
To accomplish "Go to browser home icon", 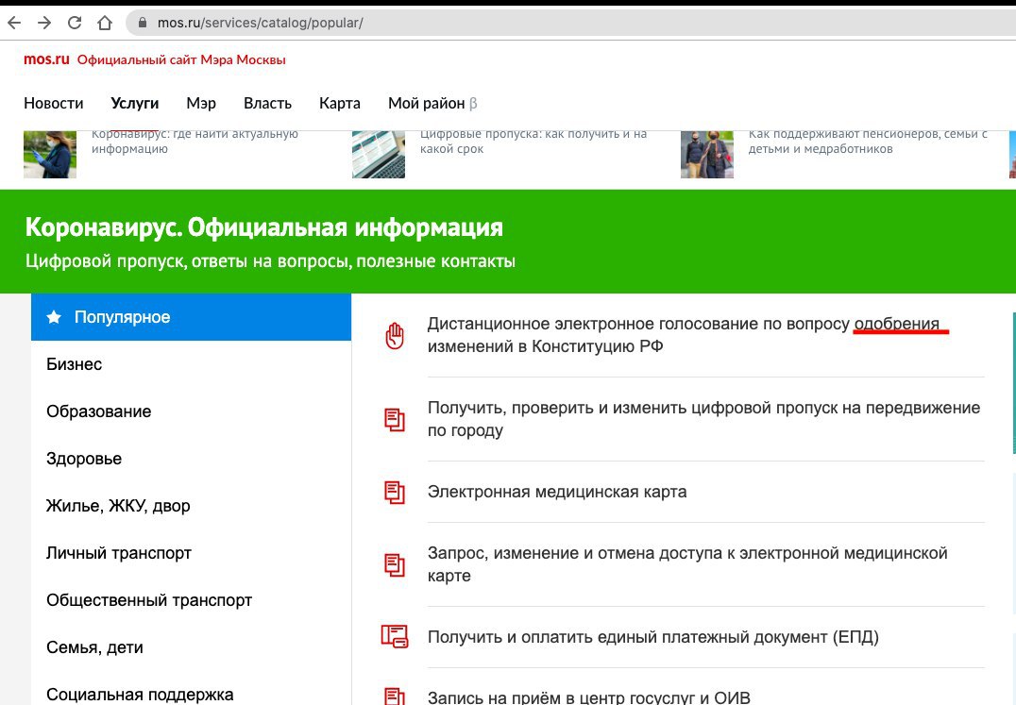I will coord(104,23).
